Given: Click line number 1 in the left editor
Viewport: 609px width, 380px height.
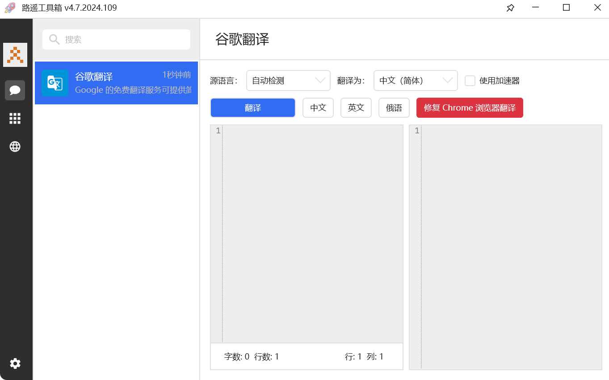Looking at the screenshot, I should pos(218,131).
